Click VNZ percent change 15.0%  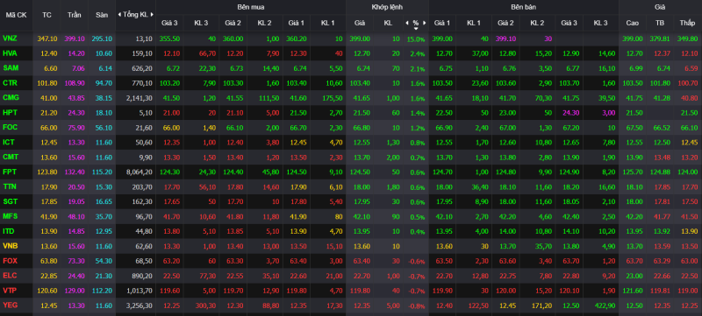[x=416, y=39]
